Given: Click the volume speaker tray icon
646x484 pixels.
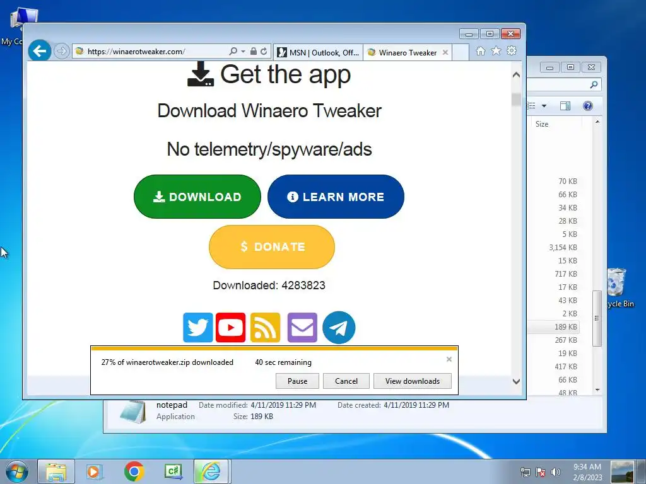Looking at the screenshot, I should click(555, 472).
